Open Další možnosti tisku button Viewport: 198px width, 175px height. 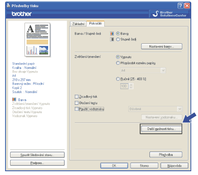click(x=161, y=129)
